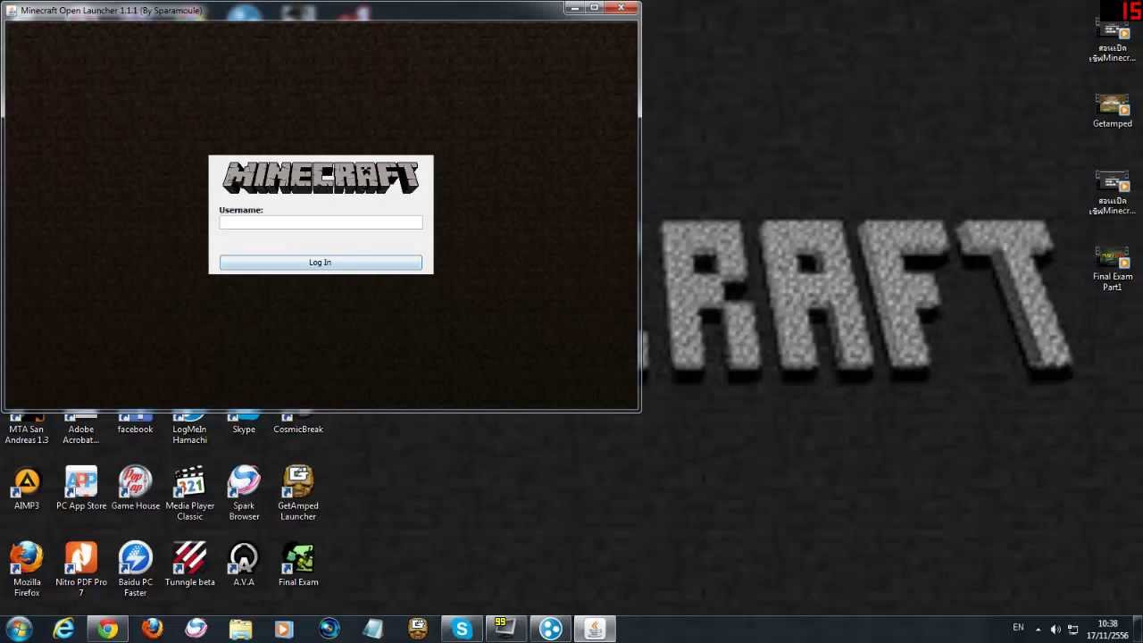Image resolution: width=1143 pixels, height=643 pixels.
Task: Switch to Google Chrome in the taskbar
Action: coord(108,630)
